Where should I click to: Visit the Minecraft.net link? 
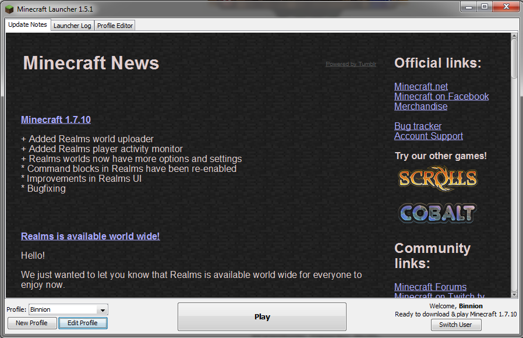click(421, 86)
